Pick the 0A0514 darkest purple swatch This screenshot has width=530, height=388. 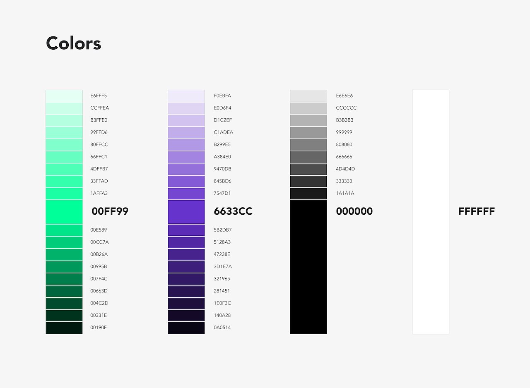[186, 328]
